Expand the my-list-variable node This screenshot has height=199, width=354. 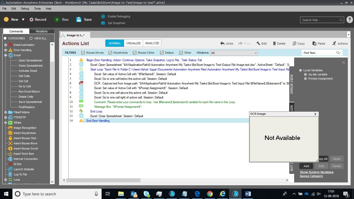pyautogui.click(x=306, y=74)
